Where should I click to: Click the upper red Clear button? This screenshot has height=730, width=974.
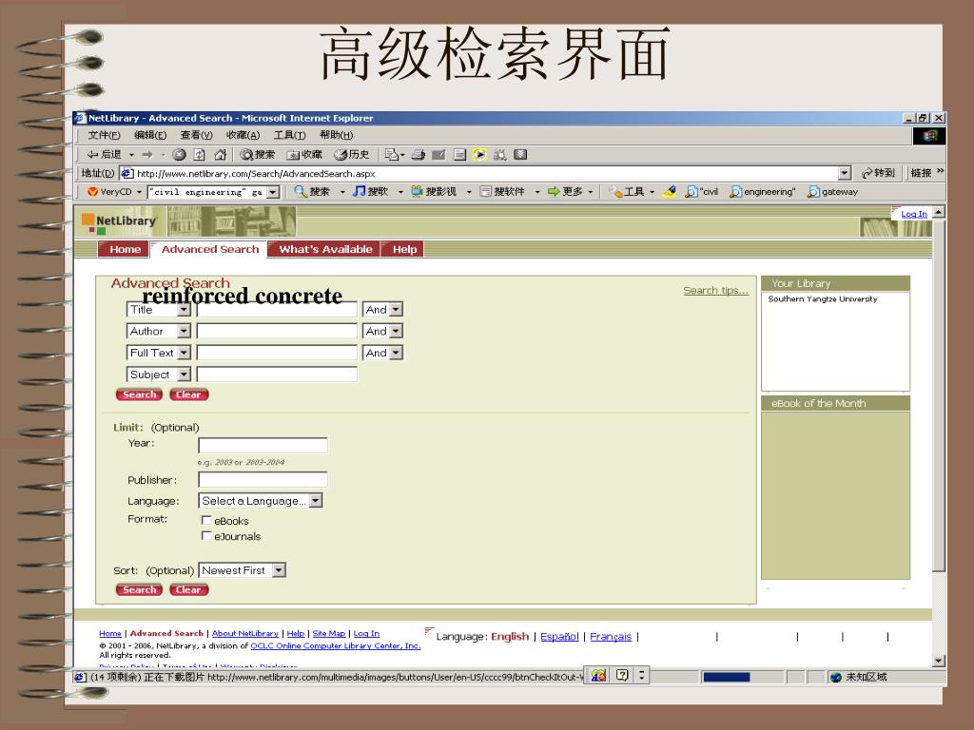pyautogui.click(x=189, y=394)
